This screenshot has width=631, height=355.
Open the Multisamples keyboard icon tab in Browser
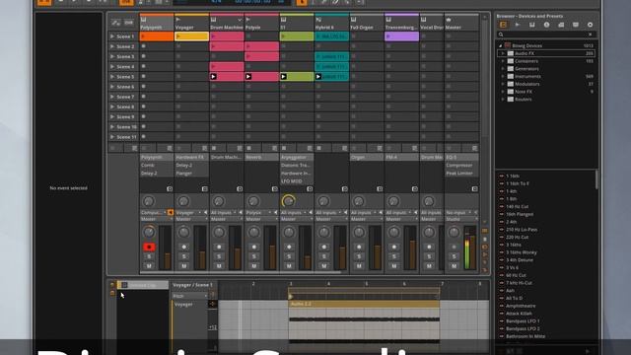pyautogui.click(x=532, y=25)
